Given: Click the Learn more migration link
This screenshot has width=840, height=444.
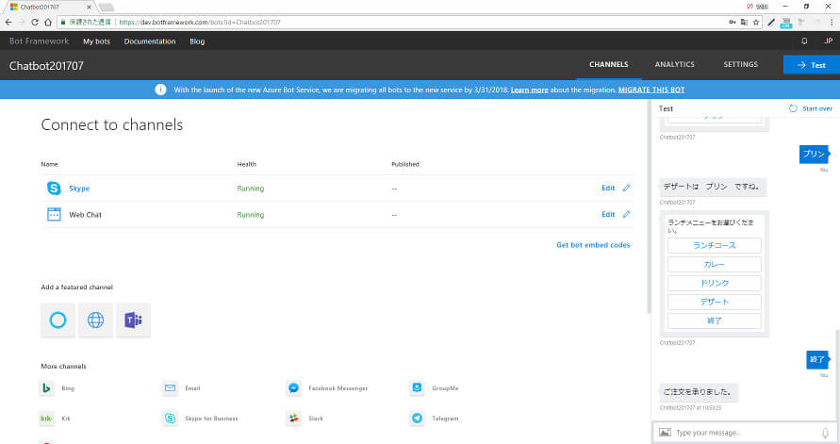Looking at the screenshot, I should pos(529,90).
